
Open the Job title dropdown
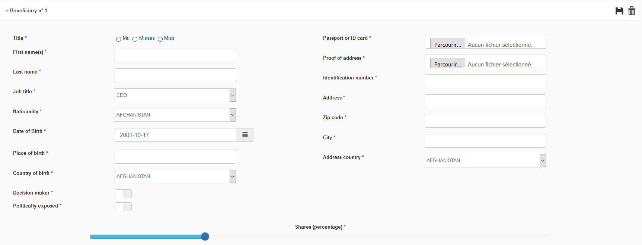click(175, 95)
